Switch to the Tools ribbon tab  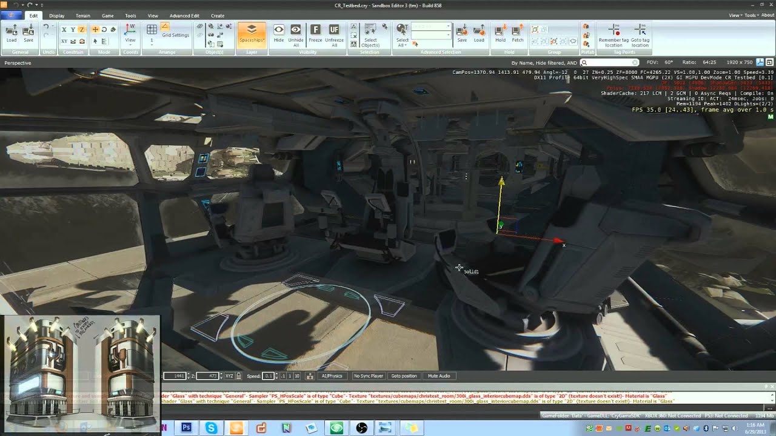click(130, 16)
